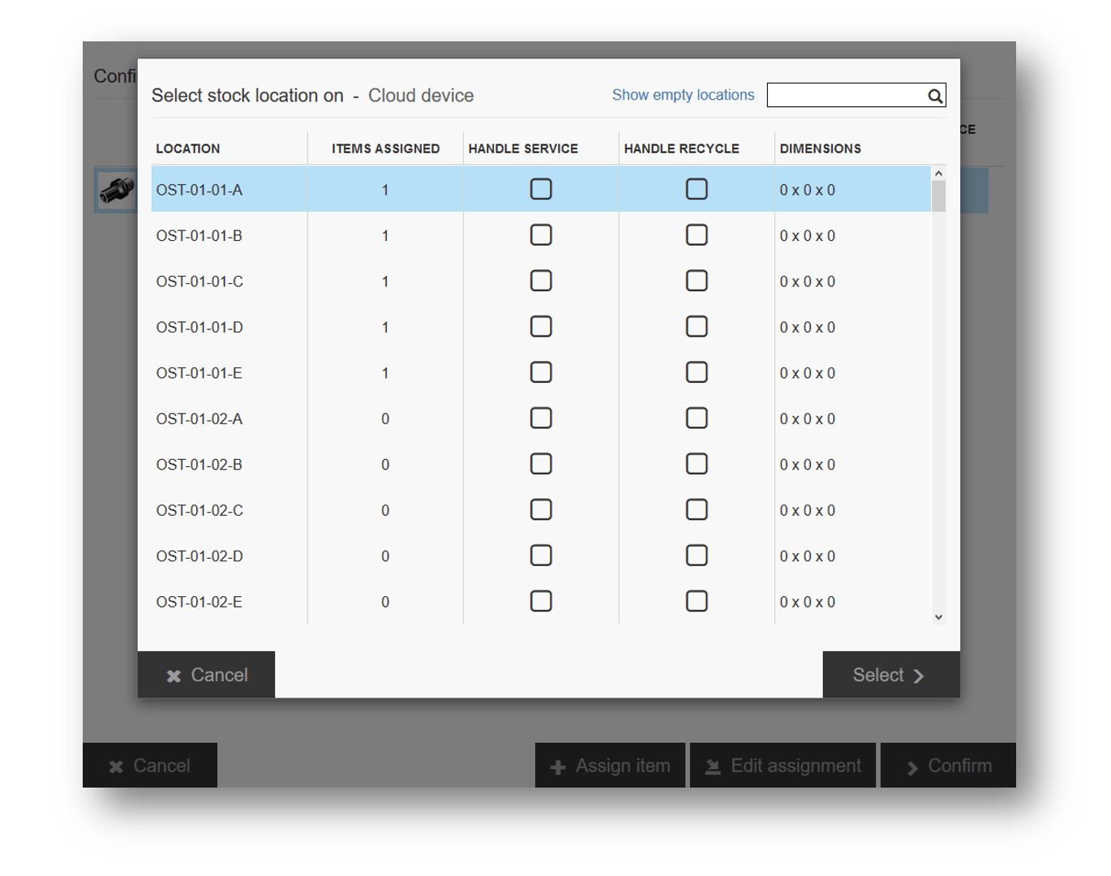Cancel the stock location dialog
This screenshot has height=876, width=1111.
(207, 675)
